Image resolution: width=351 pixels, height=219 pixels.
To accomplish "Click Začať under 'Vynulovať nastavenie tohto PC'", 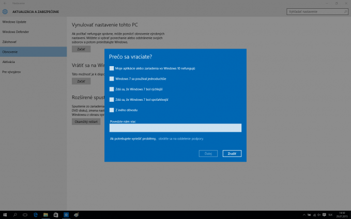I will [x=81, y=49].
